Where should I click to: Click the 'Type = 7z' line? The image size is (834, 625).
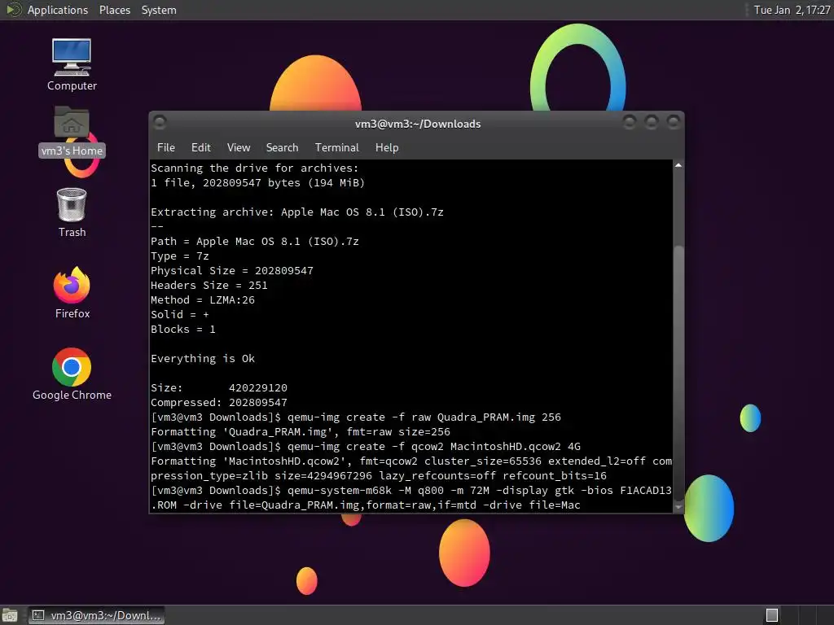pos(180,256)
